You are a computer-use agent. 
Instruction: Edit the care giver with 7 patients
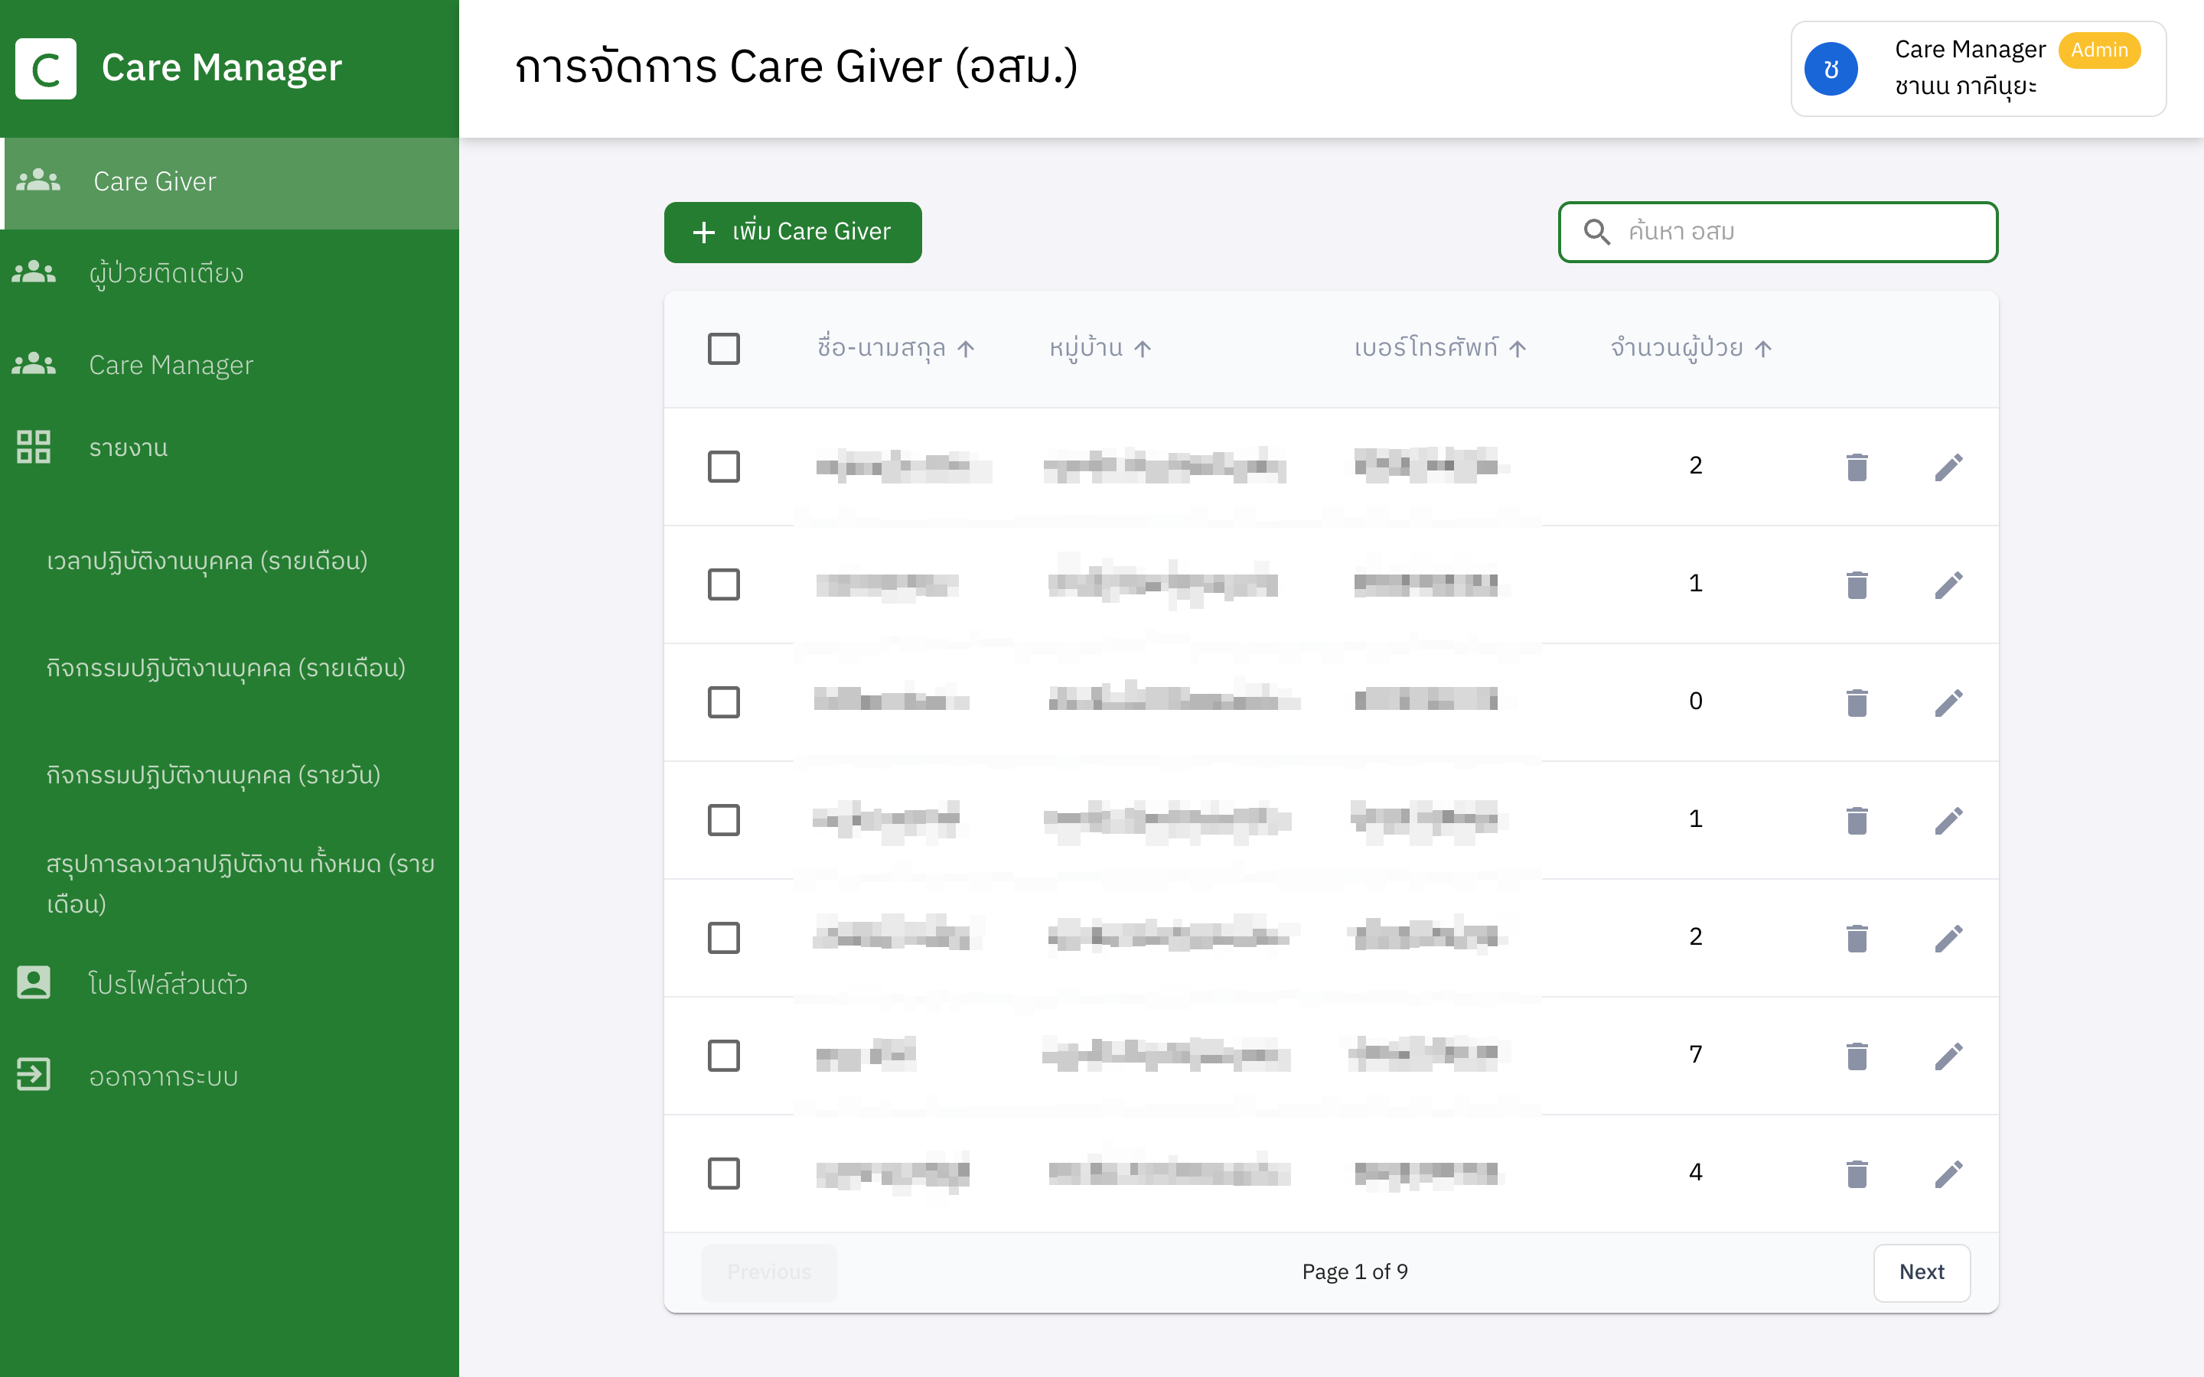tap(1948, 1056)
